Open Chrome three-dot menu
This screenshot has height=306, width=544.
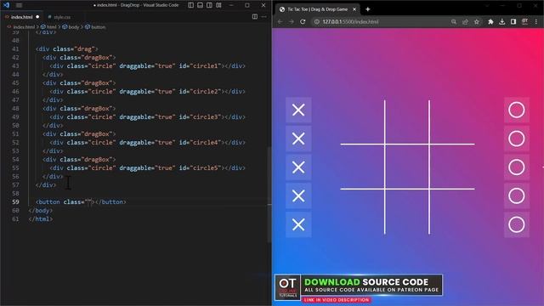click(536, 21)
